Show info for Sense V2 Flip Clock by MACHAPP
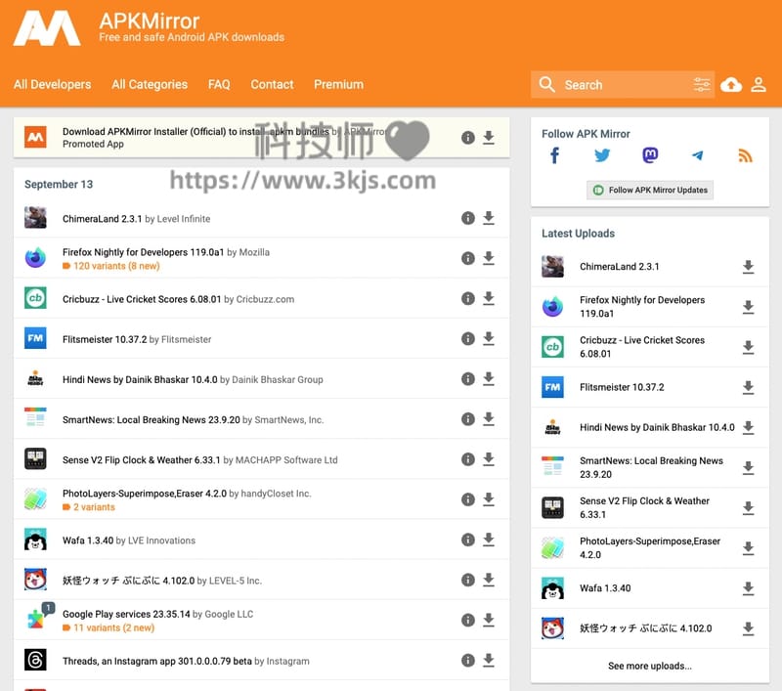The image size is (782, 691). point(468,459)
